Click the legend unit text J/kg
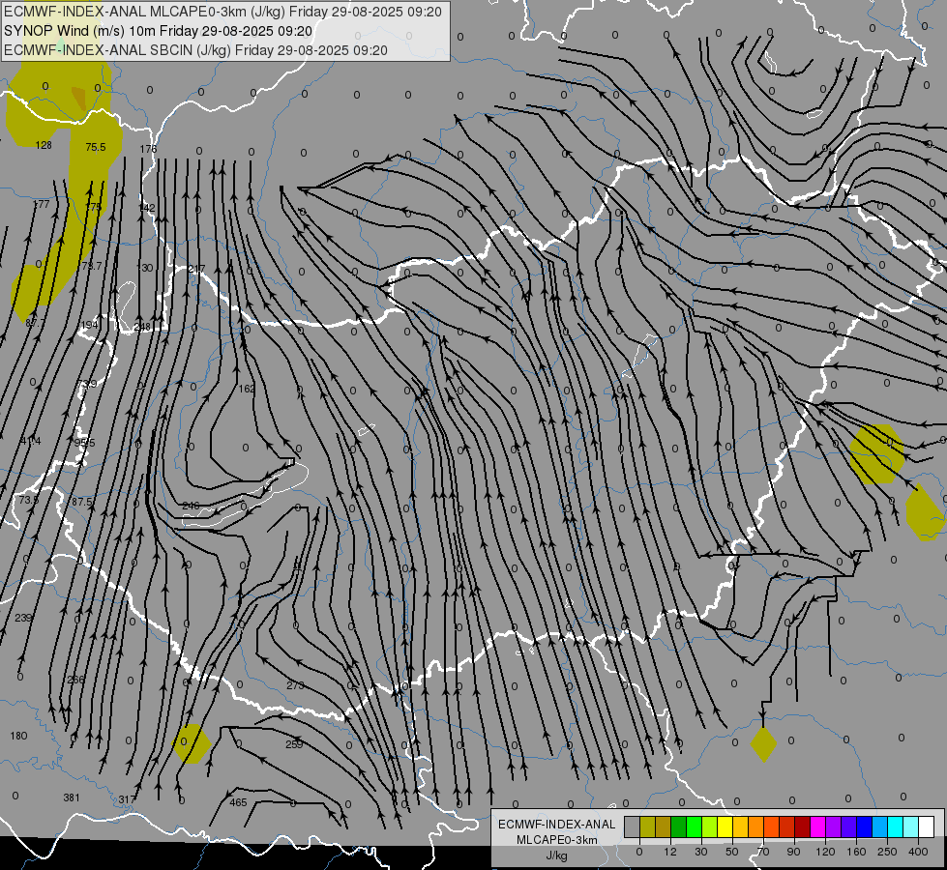Screen dimensions: 947x870 click(x=557, y=855)
